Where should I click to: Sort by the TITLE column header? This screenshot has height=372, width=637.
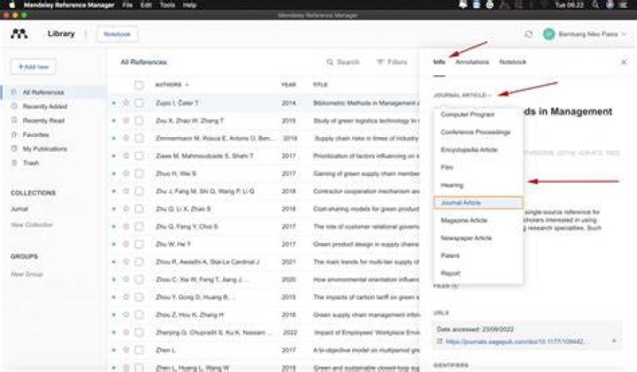(x=320, y=85)
